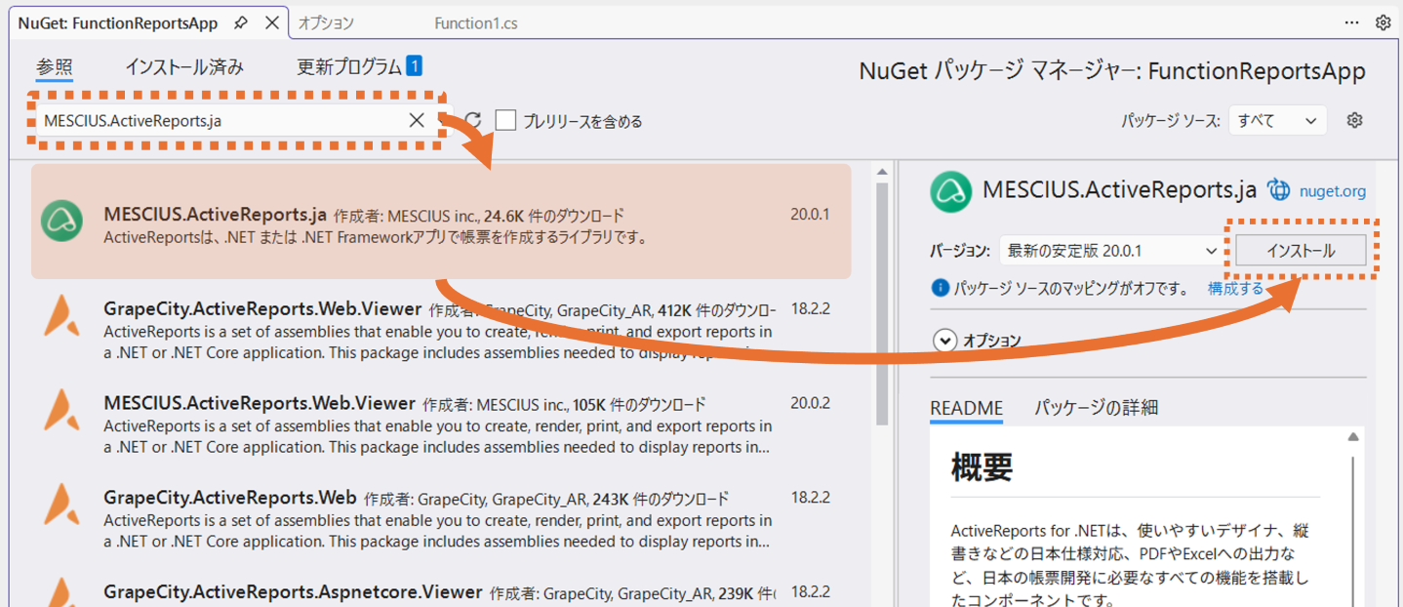
Task: Click the GrapeCity.ActiveReports.Aspnetcore.Viewer package icon
Action: coord(62,593)
